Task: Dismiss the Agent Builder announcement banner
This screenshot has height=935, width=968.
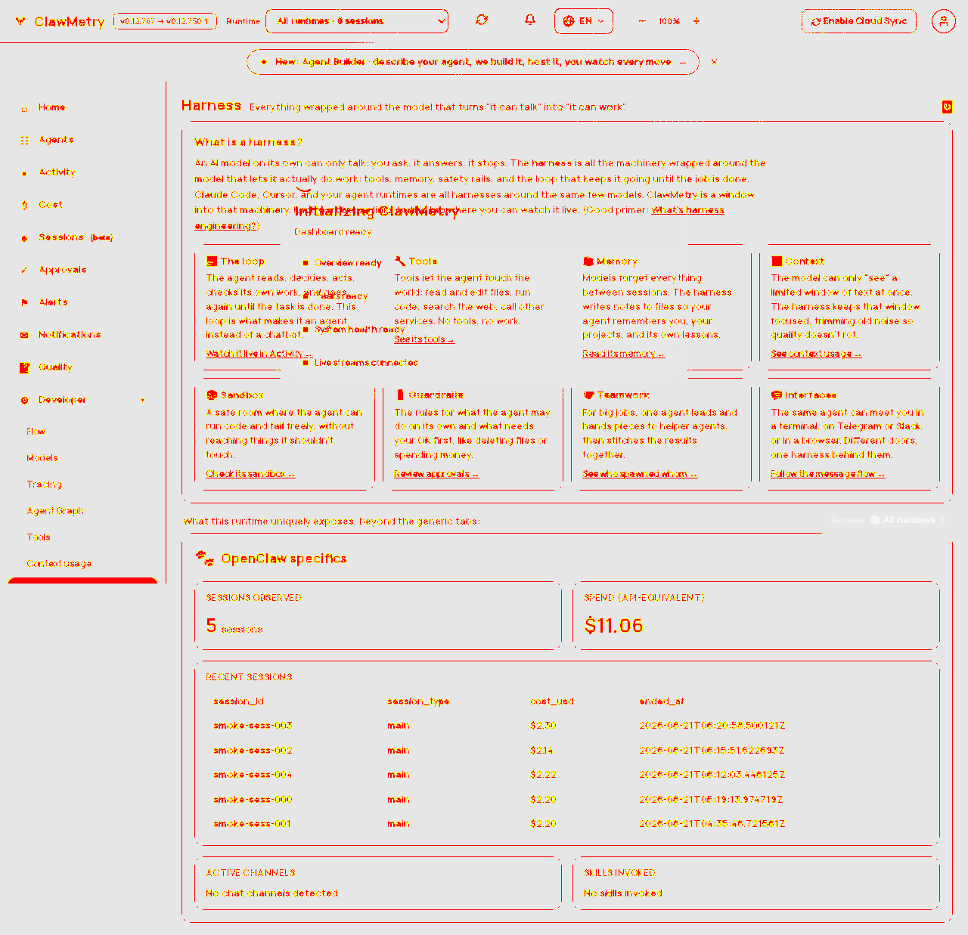Action: coord(714,62)
